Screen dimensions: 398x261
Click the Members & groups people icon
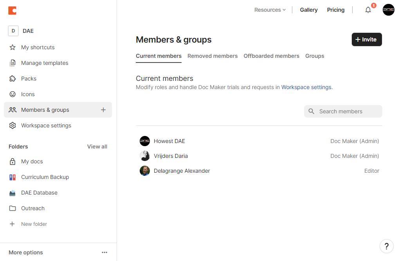point(13,110)
